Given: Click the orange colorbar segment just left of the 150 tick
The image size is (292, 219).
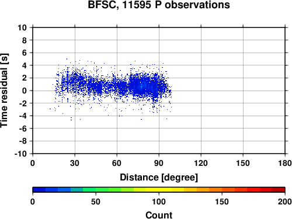Looking at the screenshot, I should 215,190.
